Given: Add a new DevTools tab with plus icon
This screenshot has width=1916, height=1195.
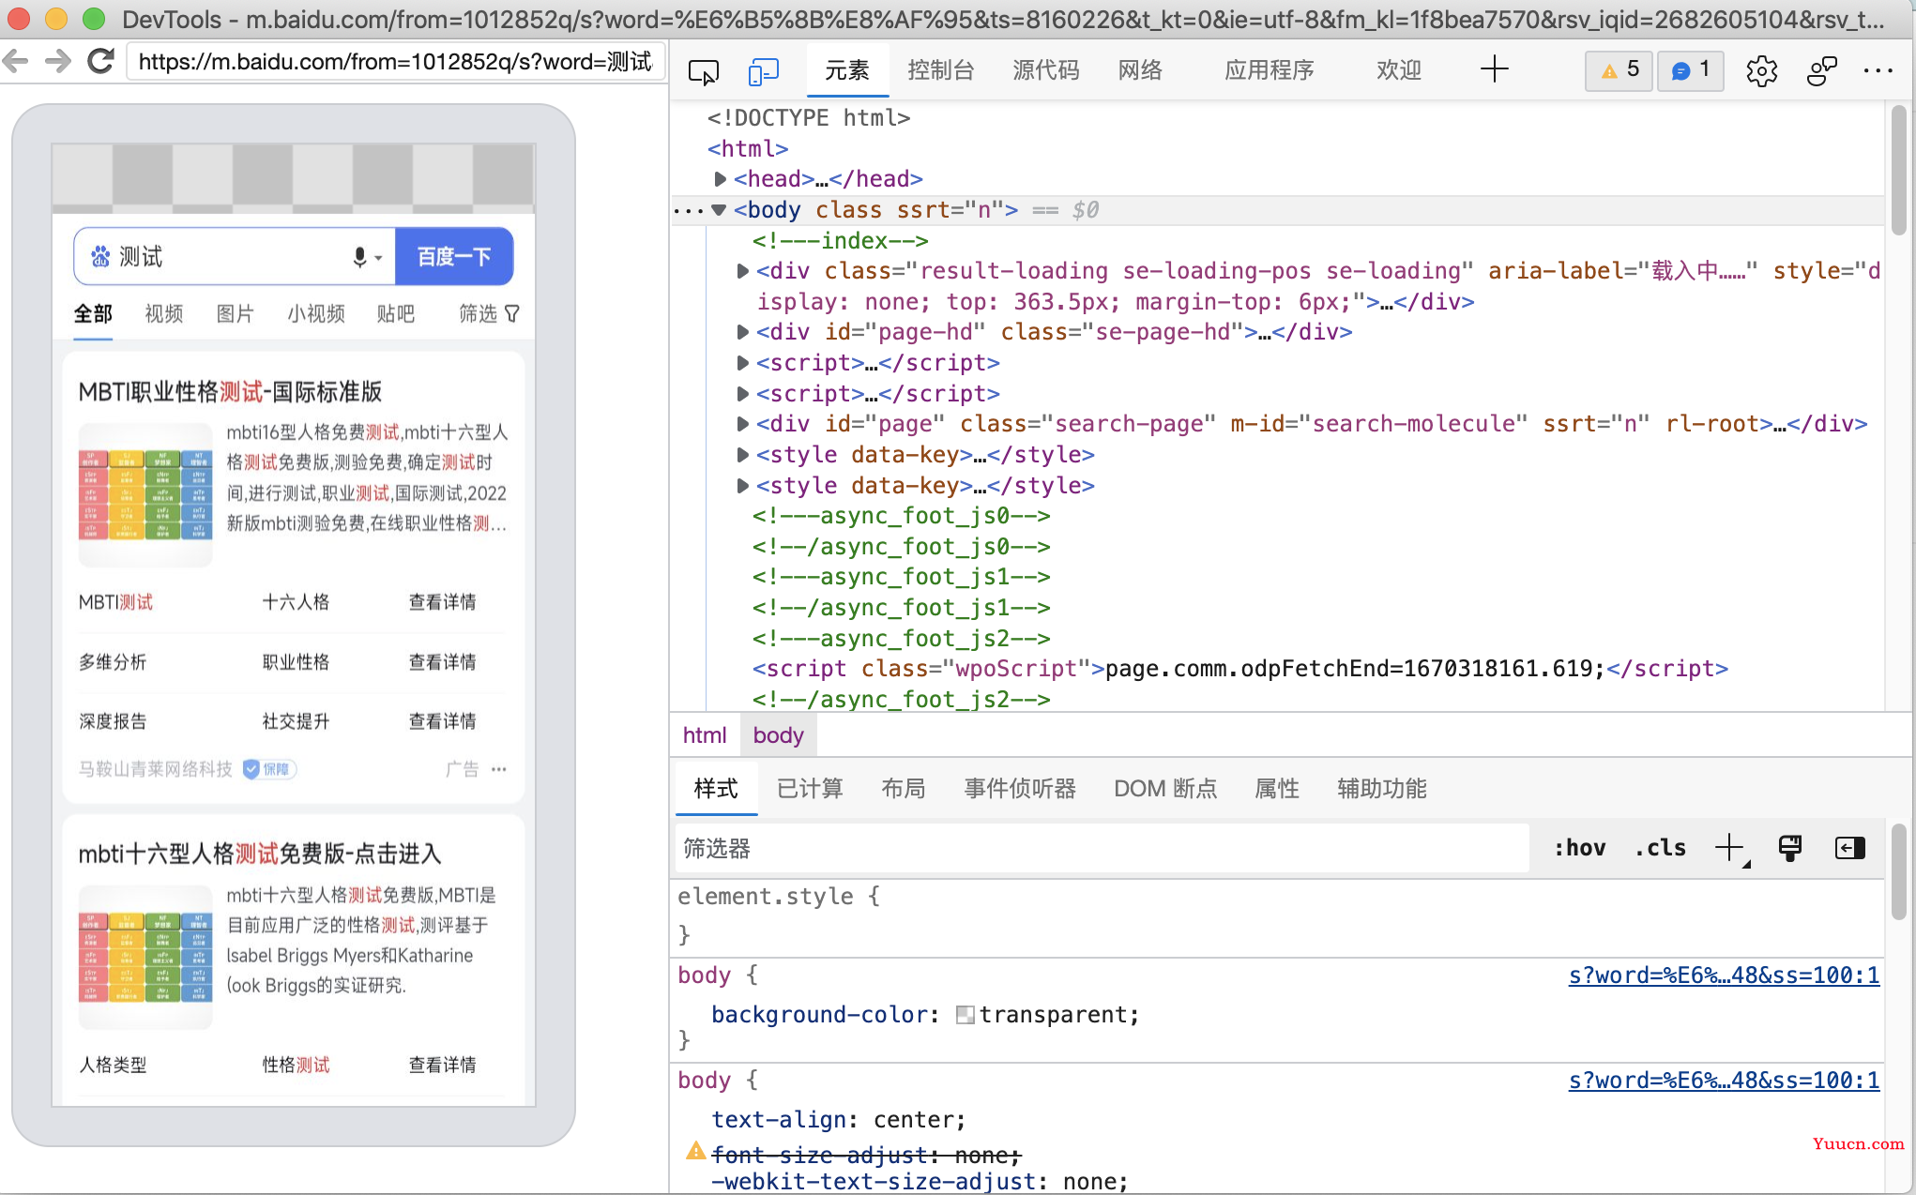Looking at the screenshot, I should [1494, 69].
